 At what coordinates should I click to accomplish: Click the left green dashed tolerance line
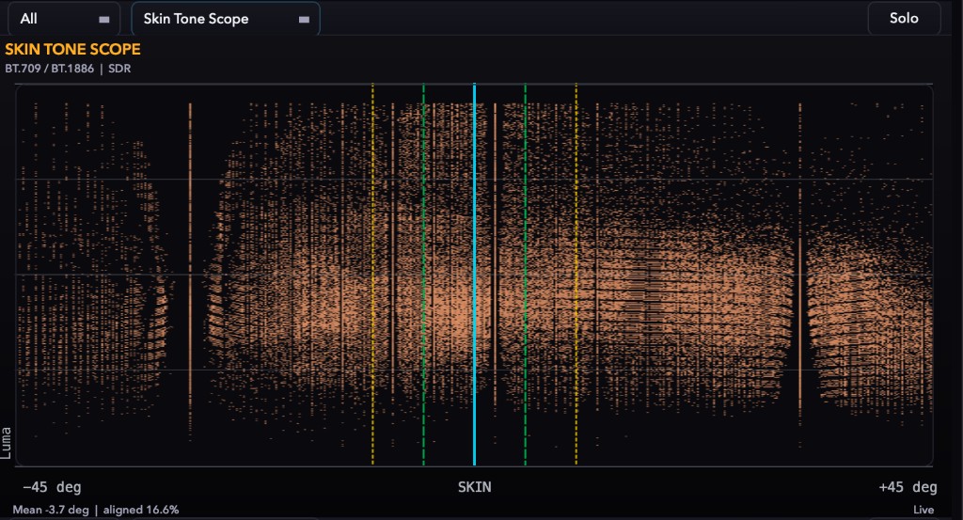click(423, 275)
